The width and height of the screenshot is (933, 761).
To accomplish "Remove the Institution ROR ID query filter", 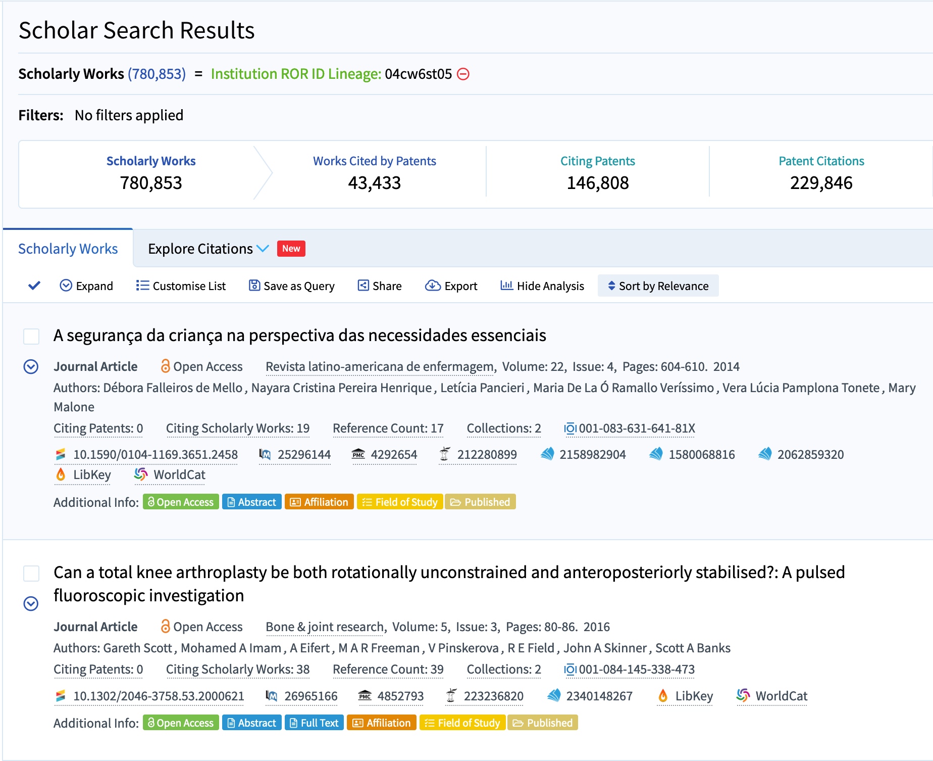I will [x=463, y=74].
